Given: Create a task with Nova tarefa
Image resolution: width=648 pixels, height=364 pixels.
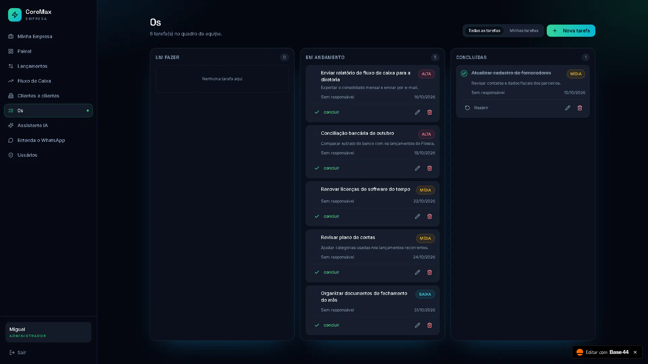Looking at the screenshot, I should (571, 31).
